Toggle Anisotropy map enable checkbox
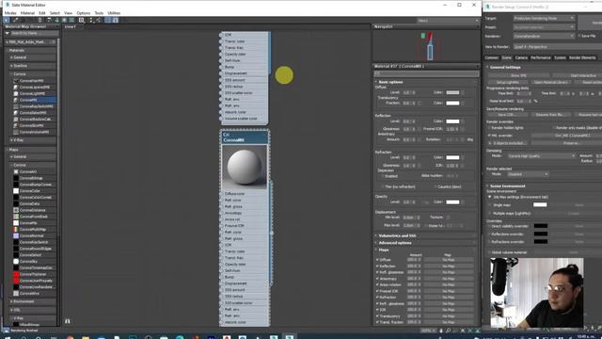 [377, 279]
